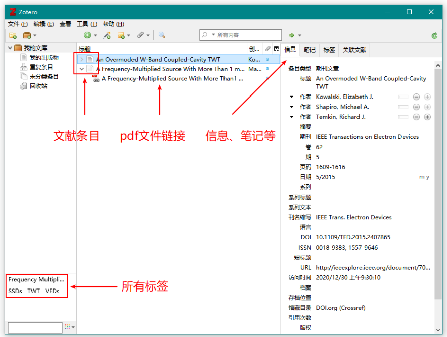Select 我的文库 in the collections tree
This screenshot has width=447, height=337.
pyautogui.click(x=35, y=48)
